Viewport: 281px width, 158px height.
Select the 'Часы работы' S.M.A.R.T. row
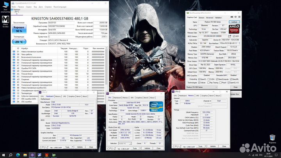coord(59,54)
